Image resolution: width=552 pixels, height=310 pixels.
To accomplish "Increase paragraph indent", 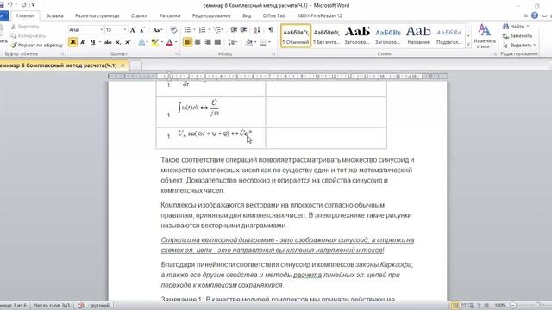I will coord(243,30).
